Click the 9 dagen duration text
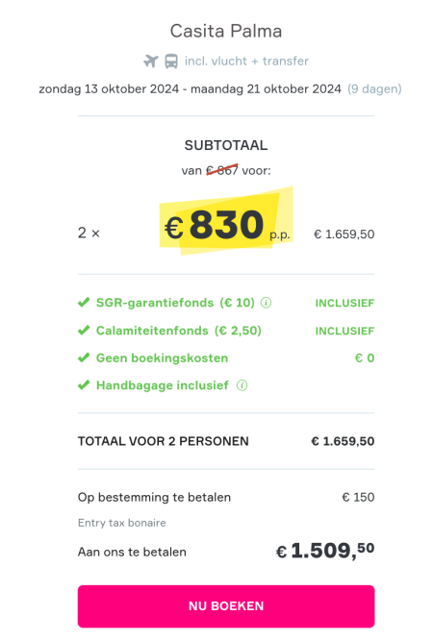This screenshot has width=433, height=641. (x=374, y=88)
